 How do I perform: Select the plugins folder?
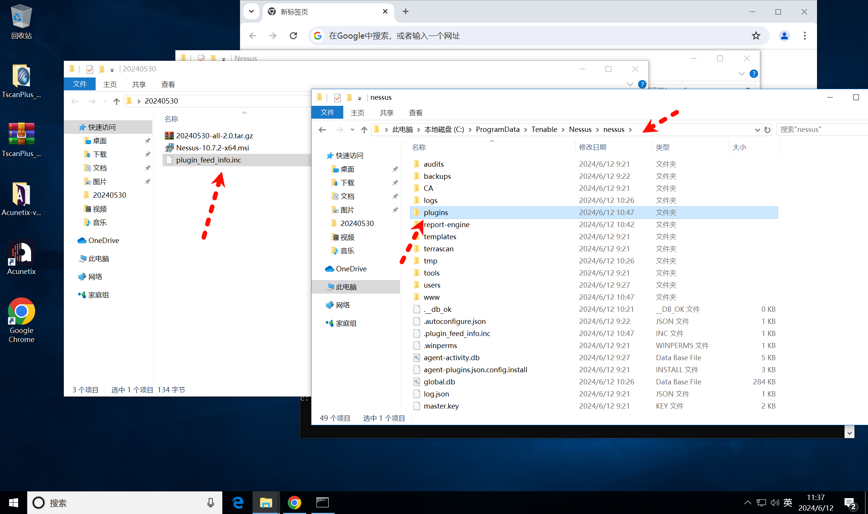tap(594, 212)
